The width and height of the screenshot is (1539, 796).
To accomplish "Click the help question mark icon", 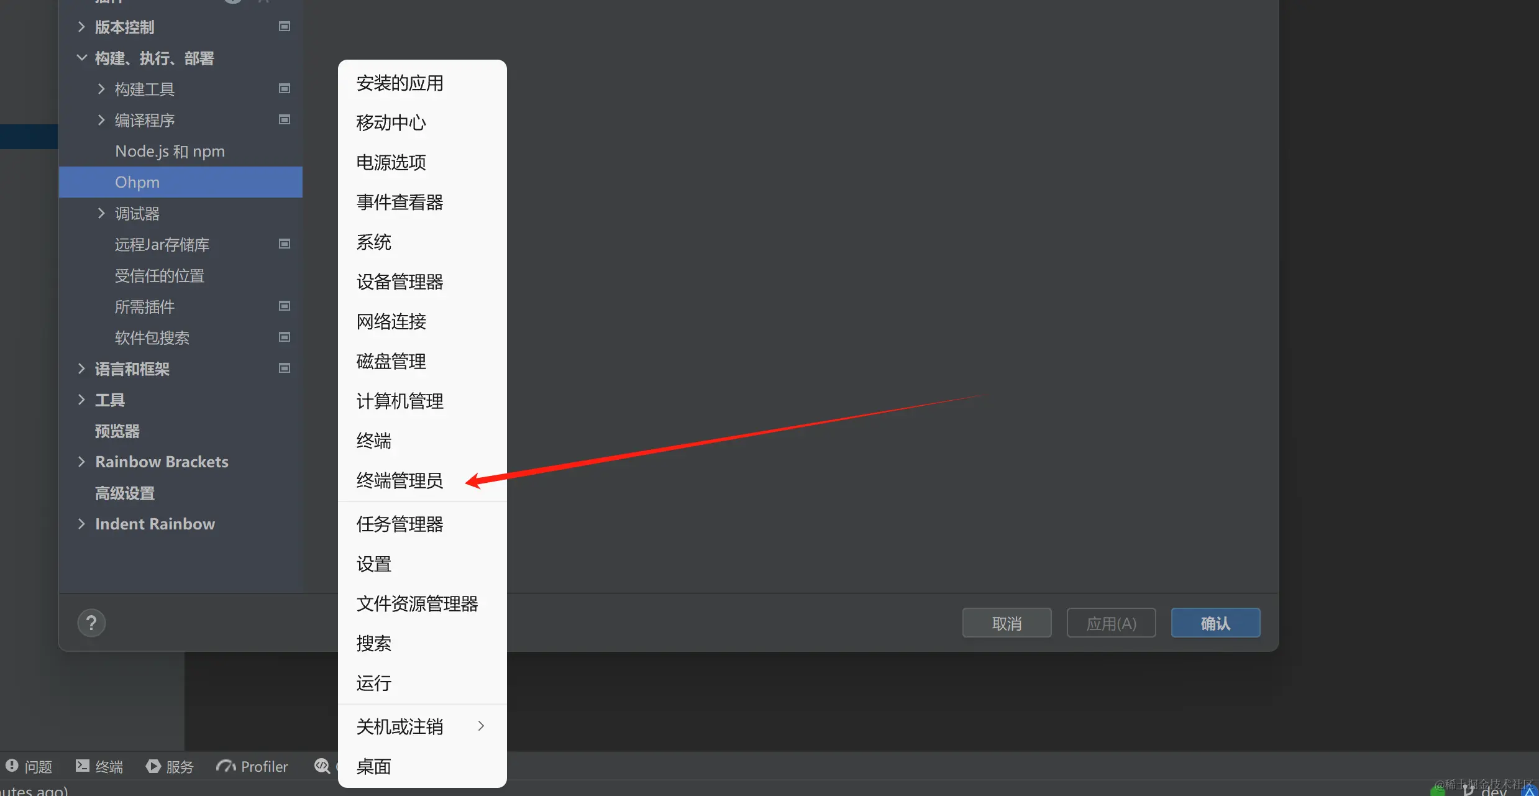I will click(91, 623).
